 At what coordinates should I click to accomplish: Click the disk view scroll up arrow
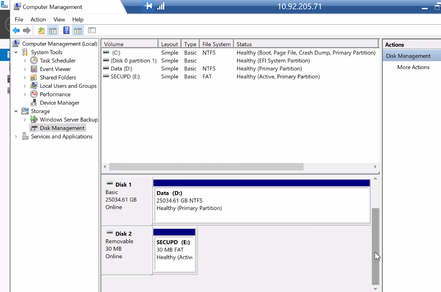[x=375, y=179]
